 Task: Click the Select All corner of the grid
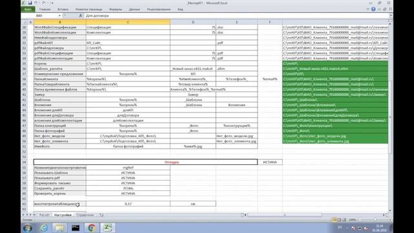(25, 22)
